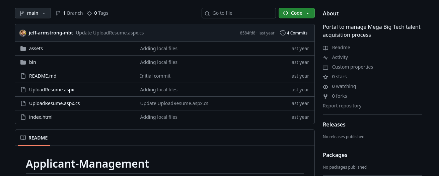The height and width of the screenshot is (176, 439).
Task: View the '0 watching' link
Action: 344,86
